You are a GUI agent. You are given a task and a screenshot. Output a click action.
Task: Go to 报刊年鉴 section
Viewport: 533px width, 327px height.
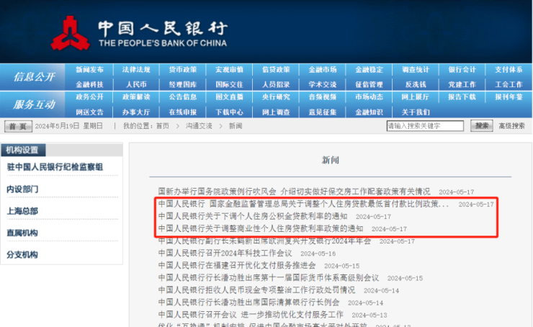coord(509,97)
